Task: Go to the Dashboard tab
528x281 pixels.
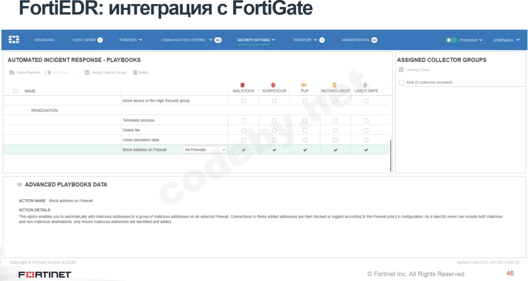Action: [44, 40]
